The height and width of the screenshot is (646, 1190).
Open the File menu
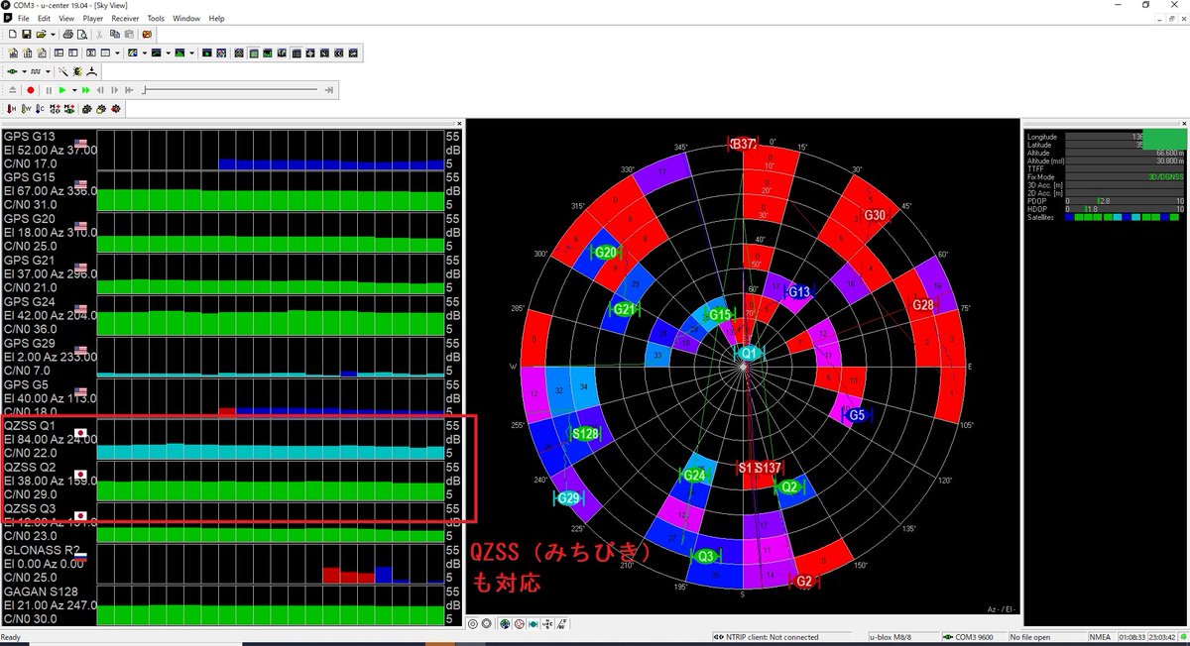(23, 19)
